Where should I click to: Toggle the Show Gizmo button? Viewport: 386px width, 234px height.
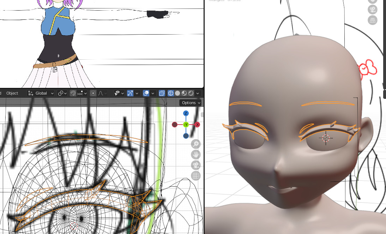[130, 93]
